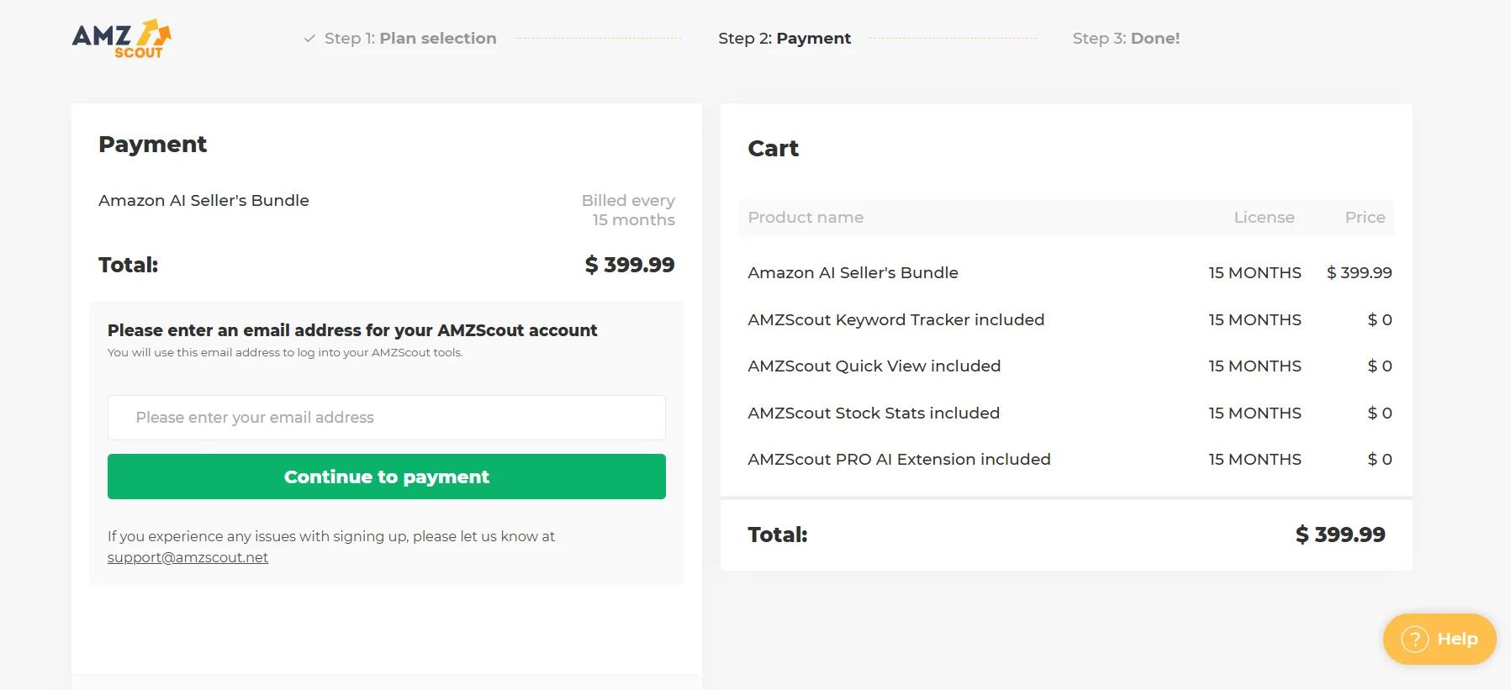
Task: Click the License column header
Action: click(x=1264, y=218)
